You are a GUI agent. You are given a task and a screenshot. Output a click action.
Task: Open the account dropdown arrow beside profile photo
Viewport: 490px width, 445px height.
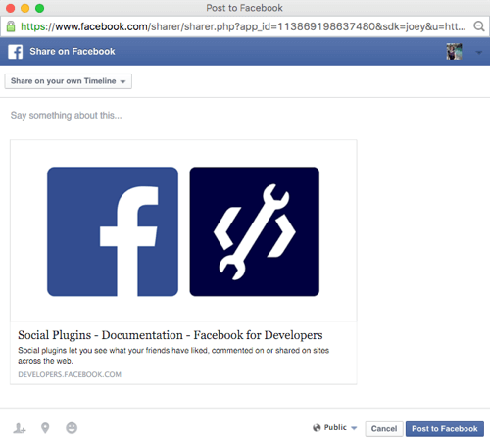(x=478, y=52)
